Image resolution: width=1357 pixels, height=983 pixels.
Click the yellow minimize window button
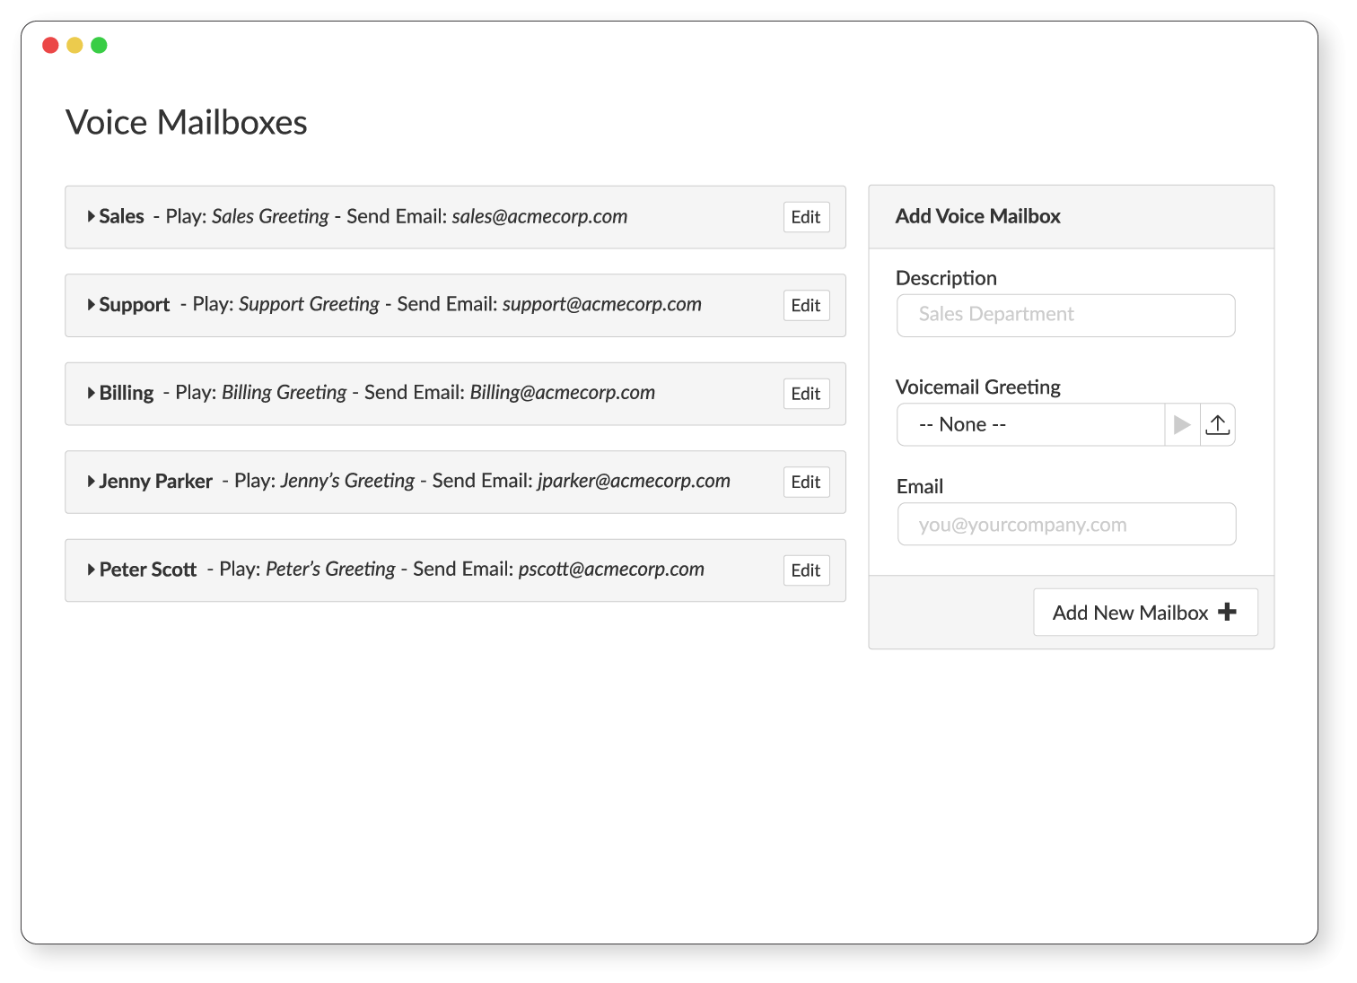[74, 45]
